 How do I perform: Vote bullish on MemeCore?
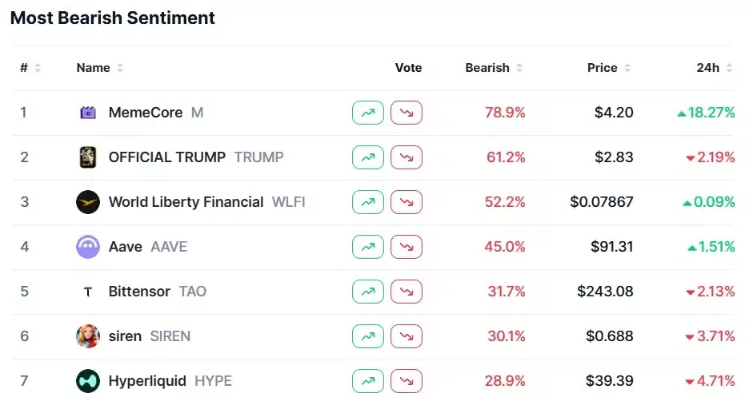[368, 113]
